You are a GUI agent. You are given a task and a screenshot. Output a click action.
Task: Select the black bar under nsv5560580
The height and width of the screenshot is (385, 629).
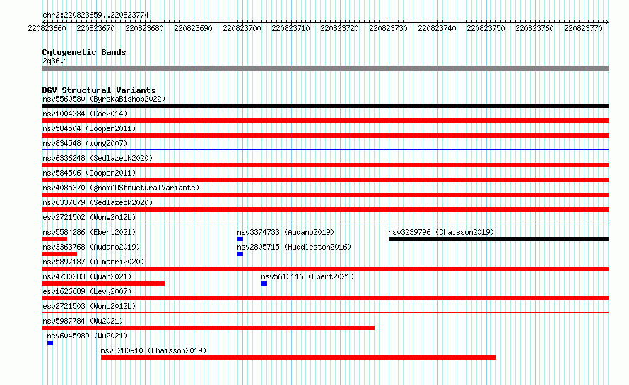click(x=325, y=106)
